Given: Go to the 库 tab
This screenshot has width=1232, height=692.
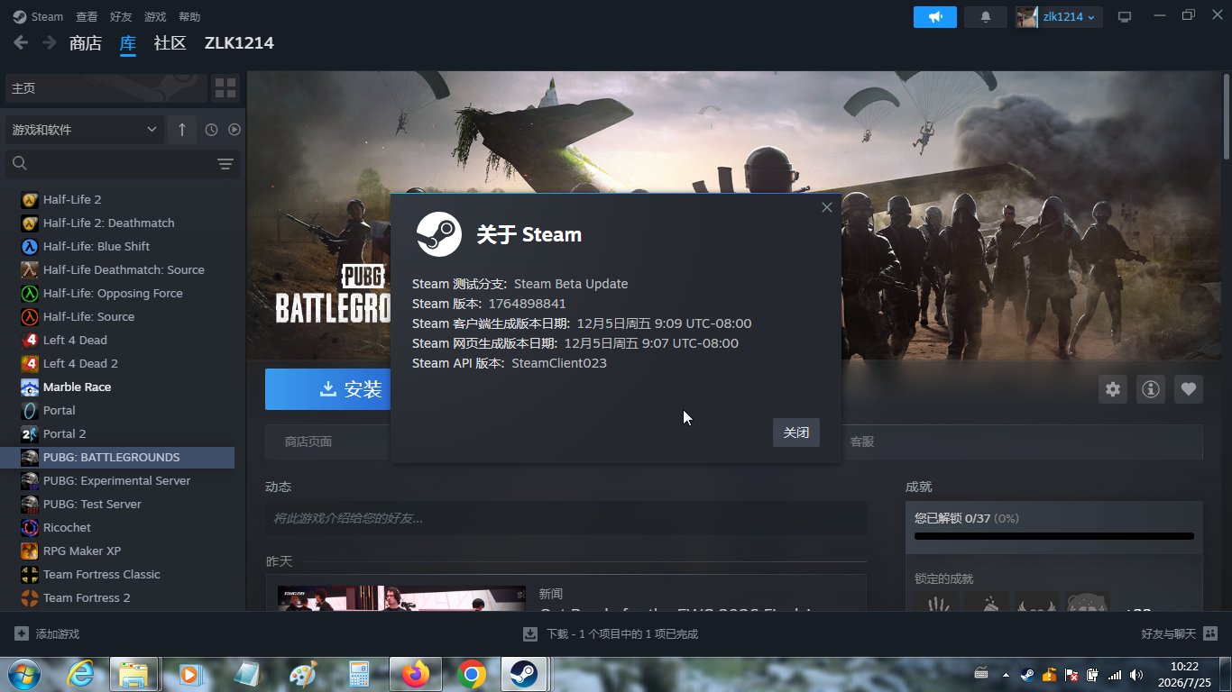Looking at the screenshot, I should coord(128,43).
